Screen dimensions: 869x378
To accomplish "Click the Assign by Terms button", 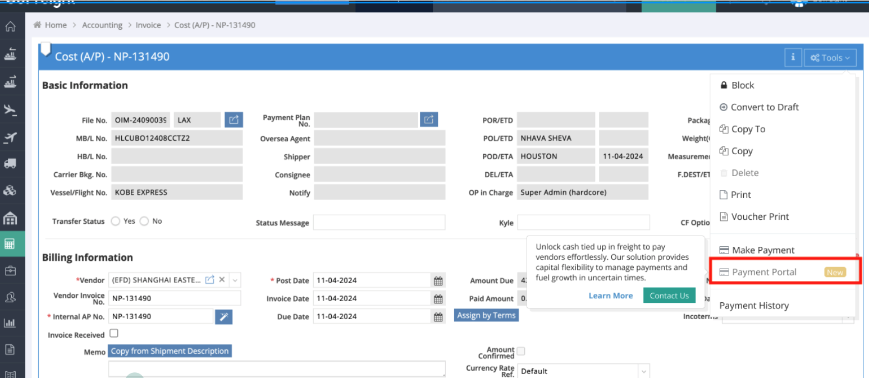I will (486, 316).
